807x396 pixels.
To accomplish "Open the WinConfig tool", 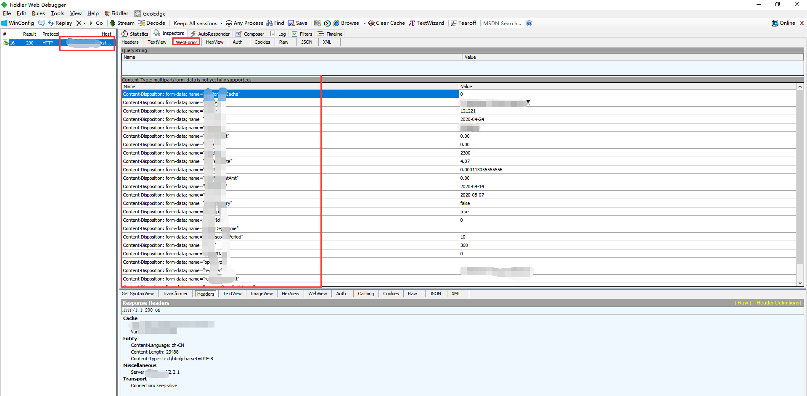I will point(18,23).
